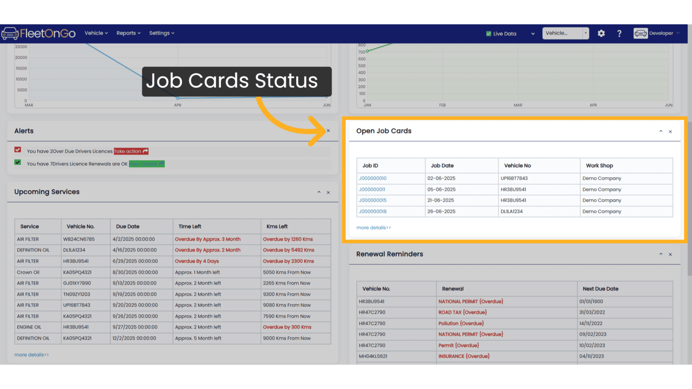
Task: Click the Due Date column header
Action: pos(142,226)
